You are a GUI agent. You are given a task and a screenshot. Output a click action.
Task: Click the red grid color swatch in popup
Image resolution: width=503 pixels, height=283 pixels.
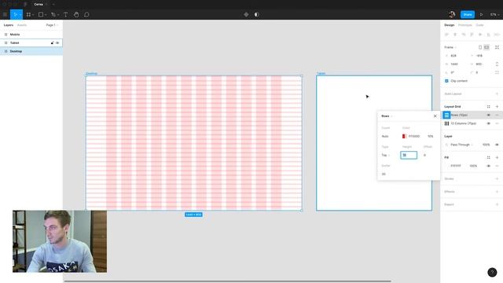(x=404, y=136)
